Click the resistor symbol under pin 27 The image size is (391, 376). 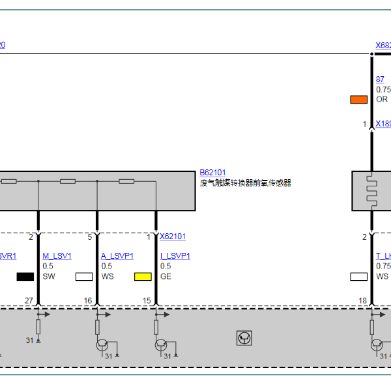[x=38, y=326]
